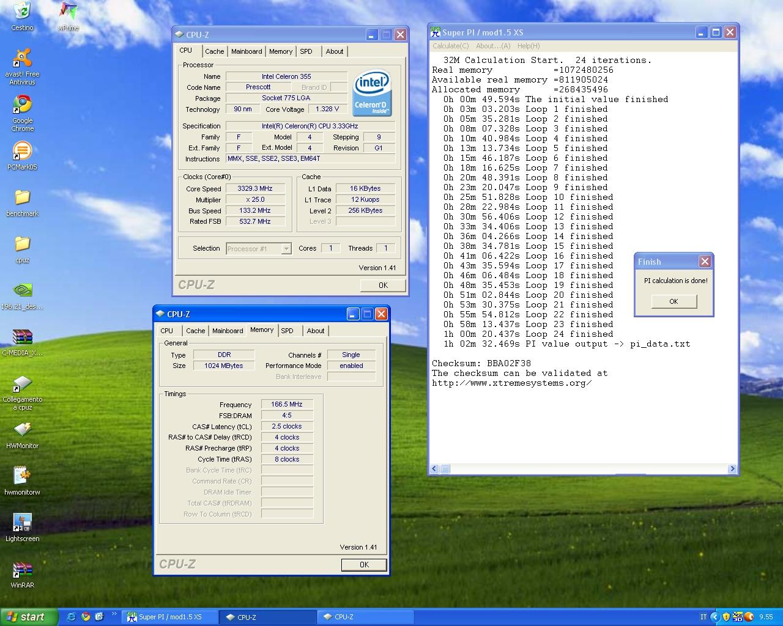Click the third quick launch icon
783x626 pixels.
99,617
